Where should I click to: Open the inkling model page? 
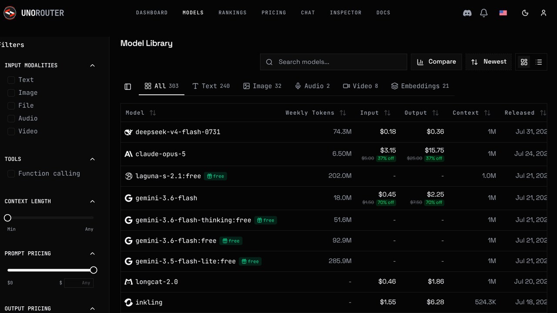pyautogui.click(x=149, y=303)
